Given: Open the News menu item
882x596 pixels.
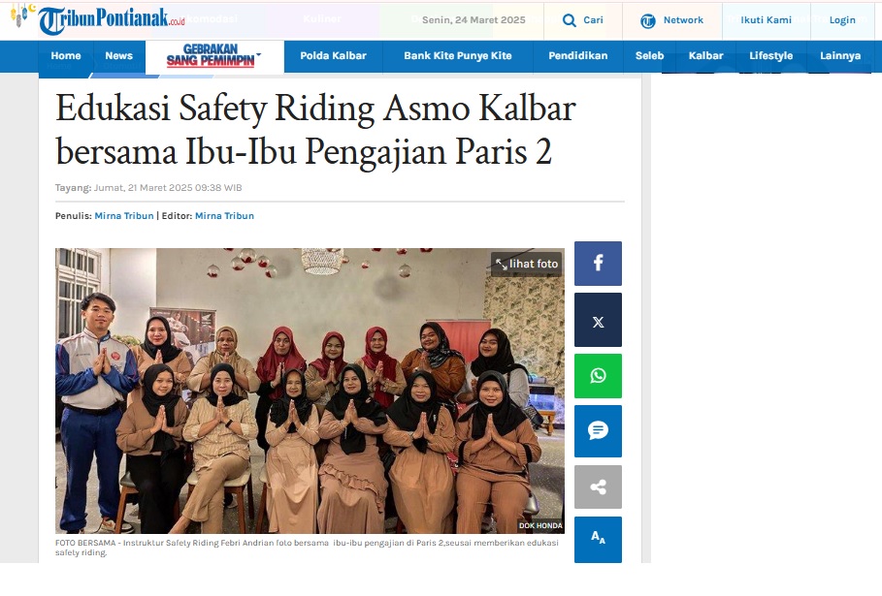Looking at the screenshot, I should pyautogui.click(x=118, y=55).
